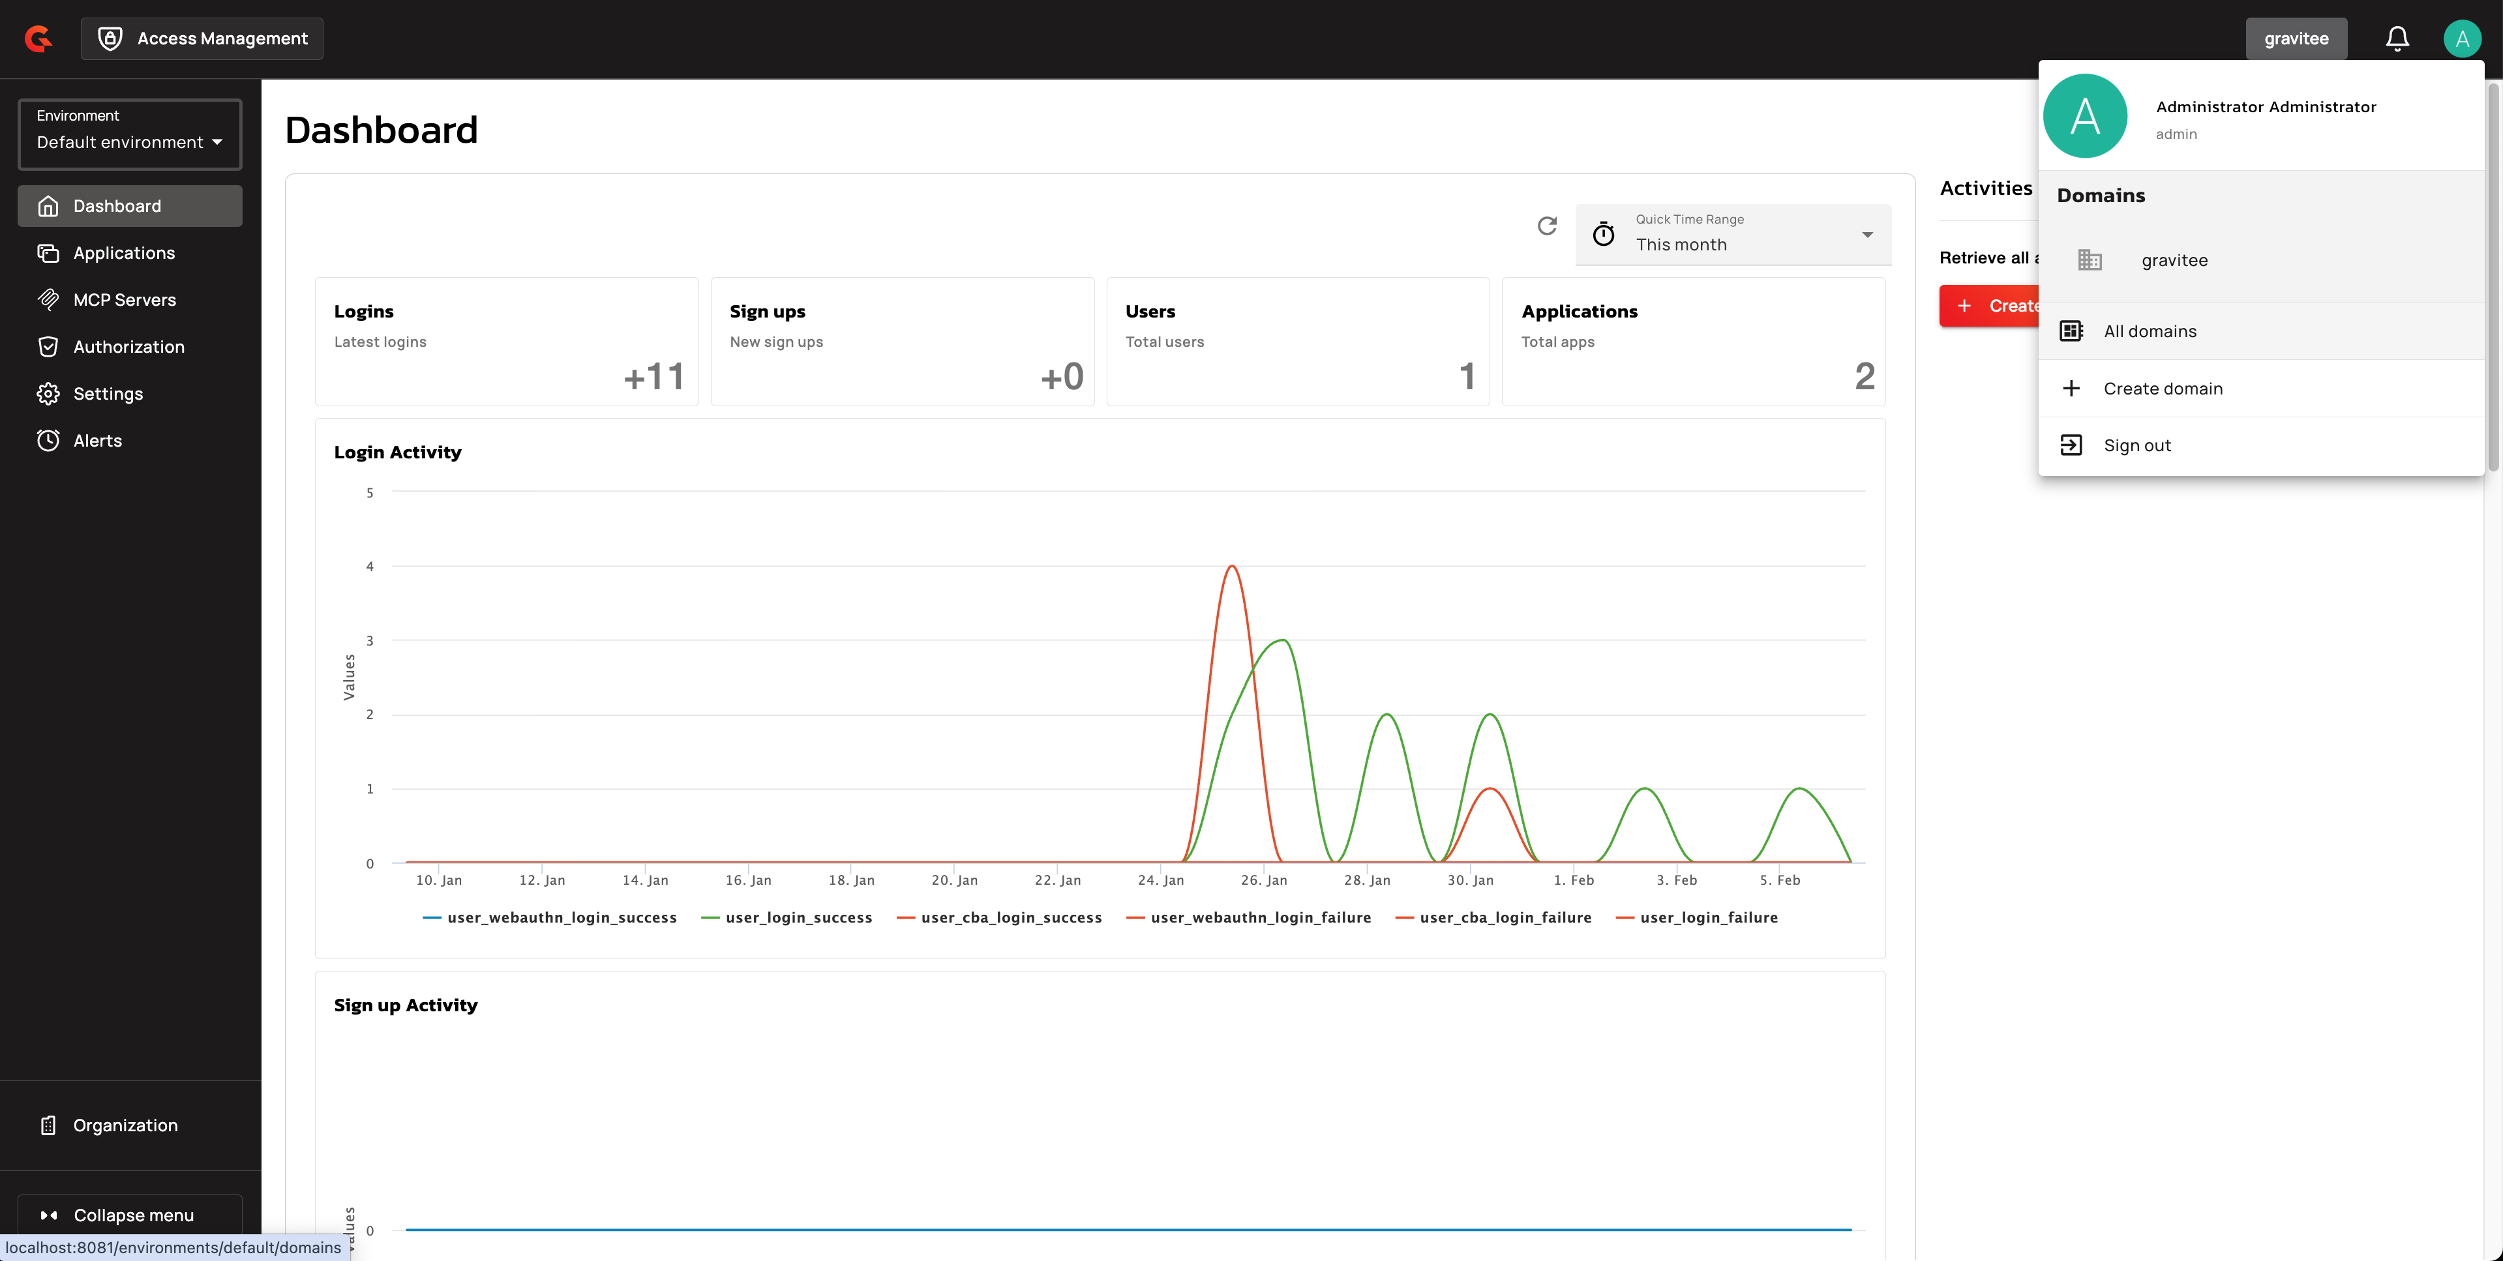Open Alerts in the sidebar

[97, 440]
